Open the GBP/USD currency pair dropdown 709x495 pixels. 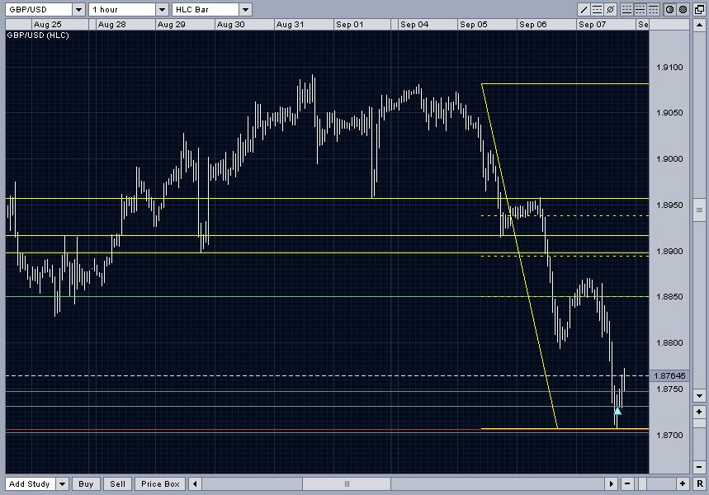coord(78,10)
